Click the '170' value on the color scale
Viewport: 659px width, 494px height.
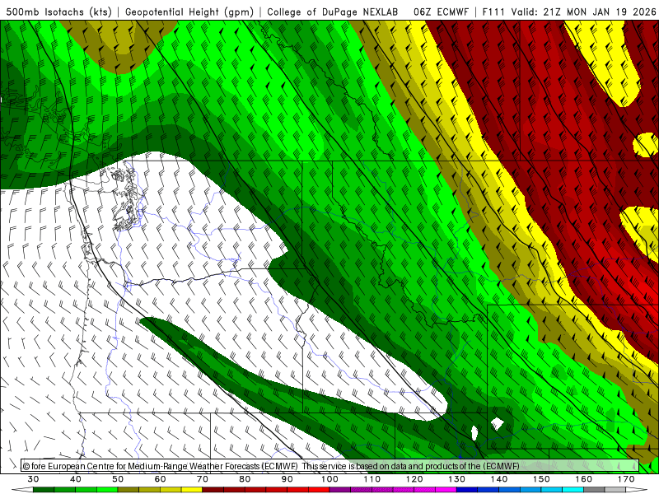[626, 479]
